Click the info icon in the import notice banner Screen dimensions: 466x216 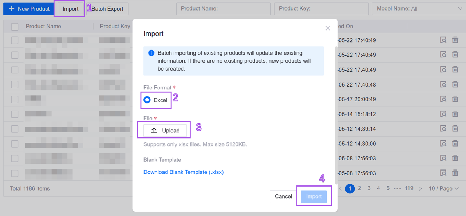[151, 53]
